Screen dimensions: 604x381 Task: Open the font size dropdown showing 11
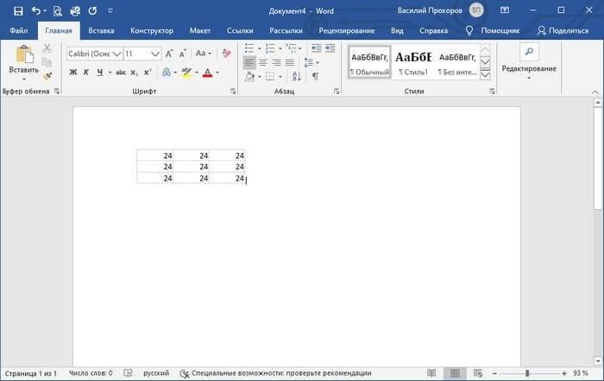pos(155,54)
